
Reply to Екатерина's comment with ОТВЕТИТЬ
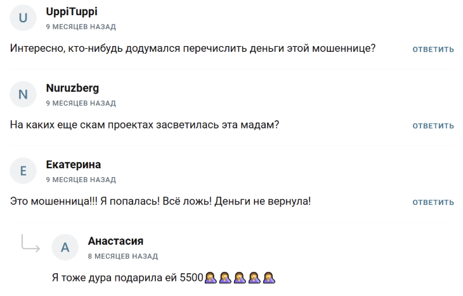pyautogui.click(x=433, y=202)
